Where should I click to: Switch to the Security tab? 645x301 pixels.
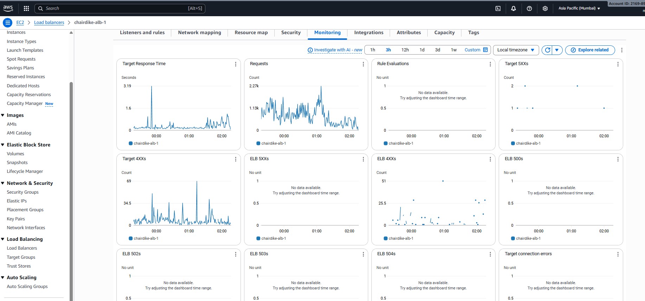(291, 33)
